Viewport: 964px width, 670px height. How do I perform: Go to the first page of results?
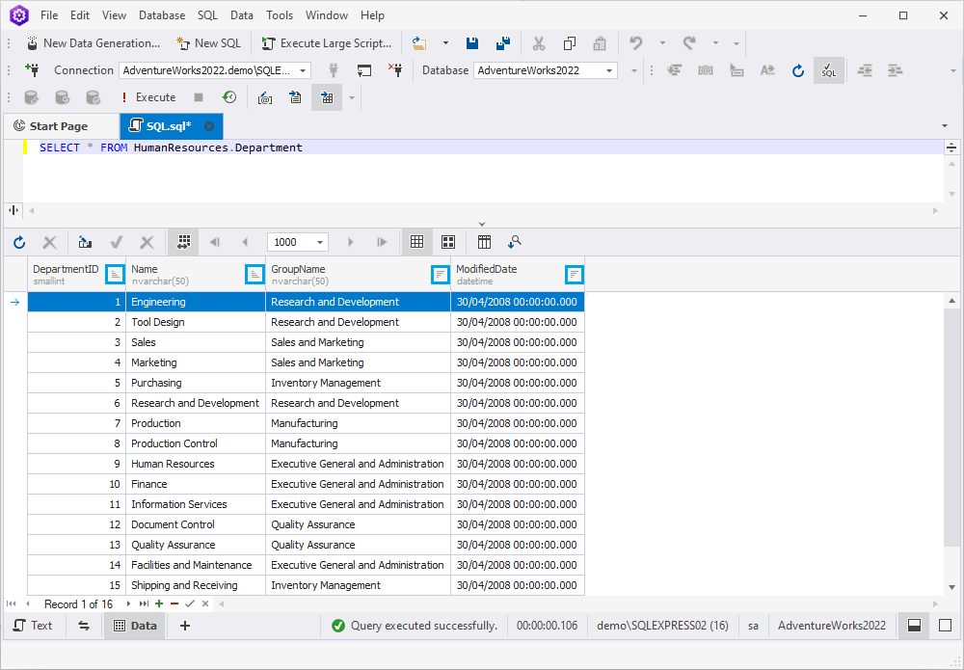[x=215, y=242]
